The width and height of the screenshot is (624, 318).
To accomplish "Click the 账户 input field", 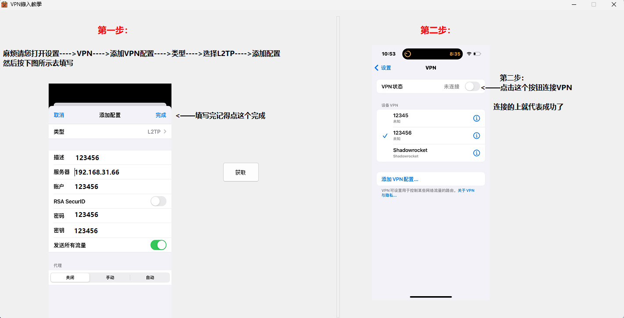I will point(110,187).
